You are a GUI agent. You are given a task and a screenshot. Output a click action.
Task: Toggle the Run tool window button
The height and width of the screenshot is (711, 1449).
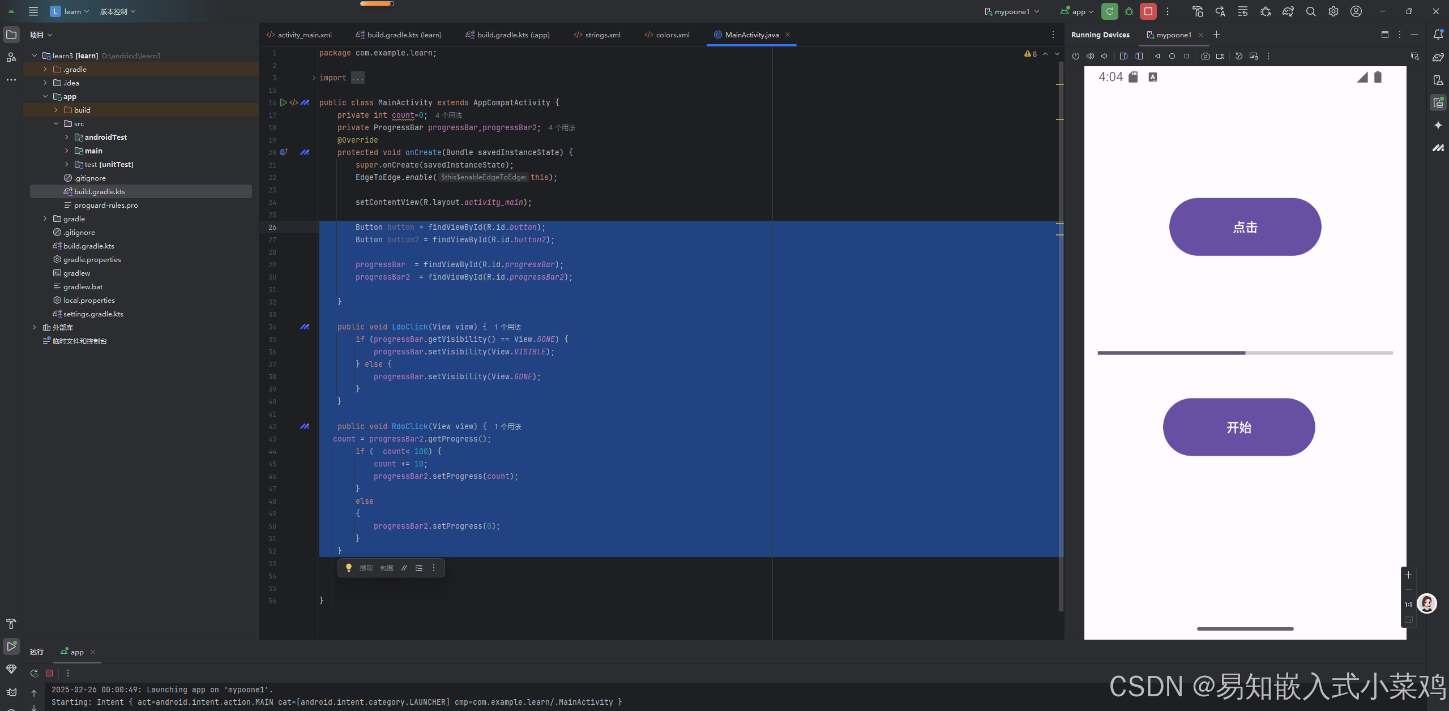(x=11, y=646)
